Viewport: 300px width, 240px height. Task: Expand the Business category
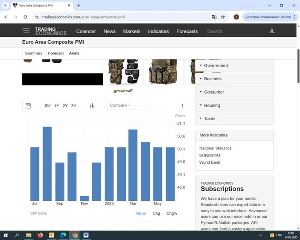[x=234, y=78]
